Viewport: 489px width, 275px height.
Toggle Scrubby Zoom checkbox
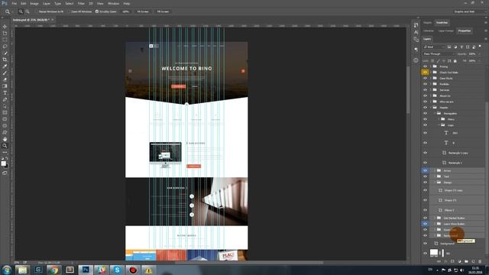pyautogui.click(x=97, y=11)
